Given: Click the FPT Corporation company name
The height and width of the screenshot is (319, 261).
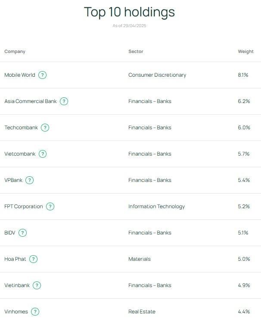Looking at the screenshot, I should [24, 206].
